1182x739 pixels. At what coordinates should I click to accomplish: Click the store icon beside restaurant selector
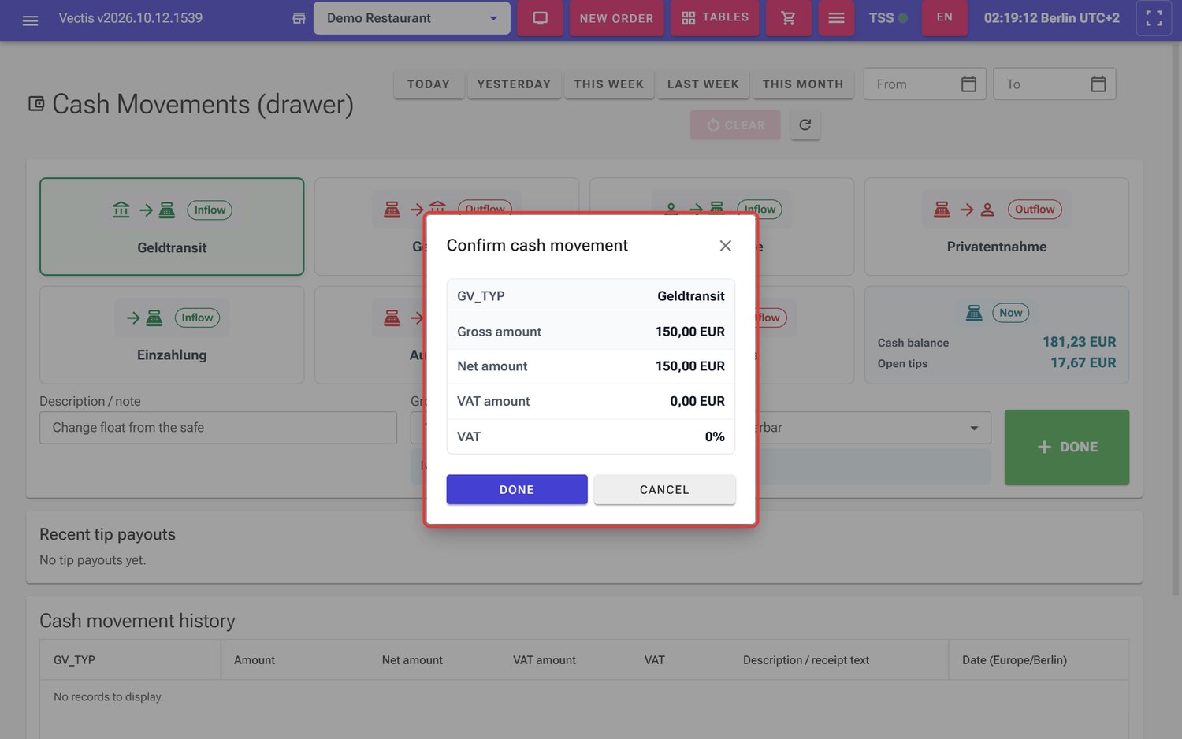[x=299, y=18]
